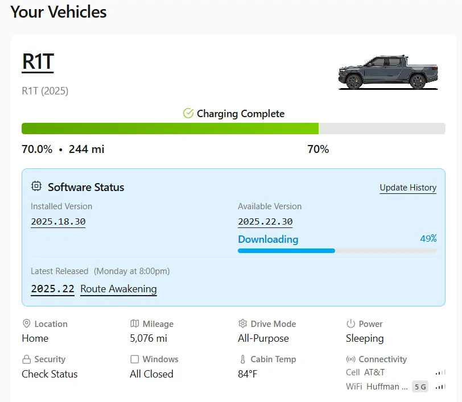This screenshot has width=462, height=402.
Task: Click the 5 G WiFi badge
Action: click(420, 387)
